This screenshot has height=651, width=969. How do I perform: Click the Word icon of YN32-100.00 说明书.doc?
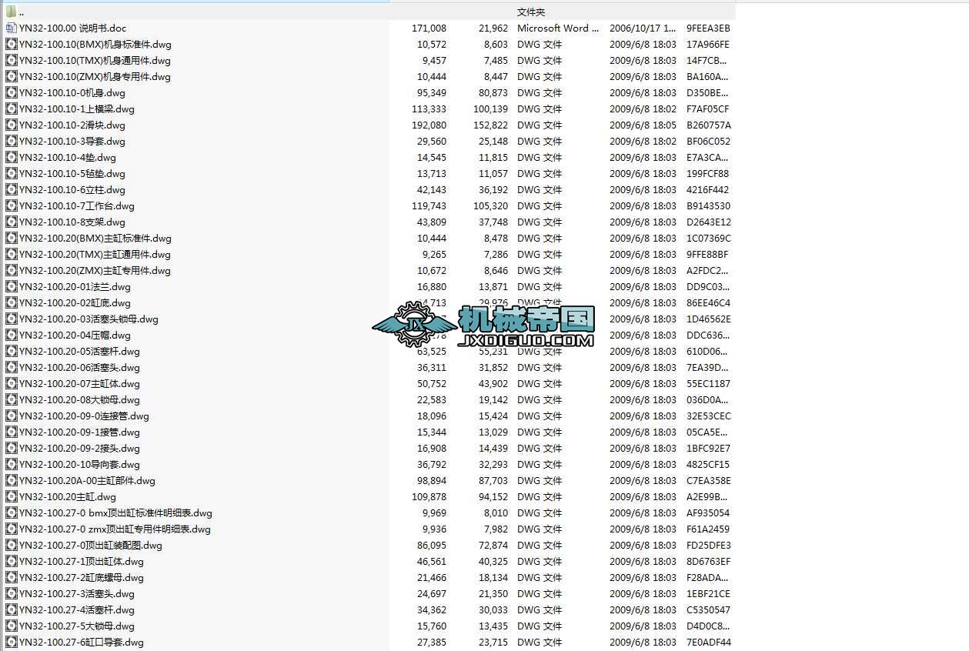pyautogui.click(x=11, y=28)
